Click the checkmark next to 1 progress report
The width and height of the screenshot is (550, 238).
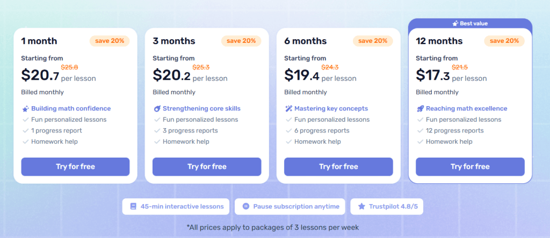(x=25, y=131)
